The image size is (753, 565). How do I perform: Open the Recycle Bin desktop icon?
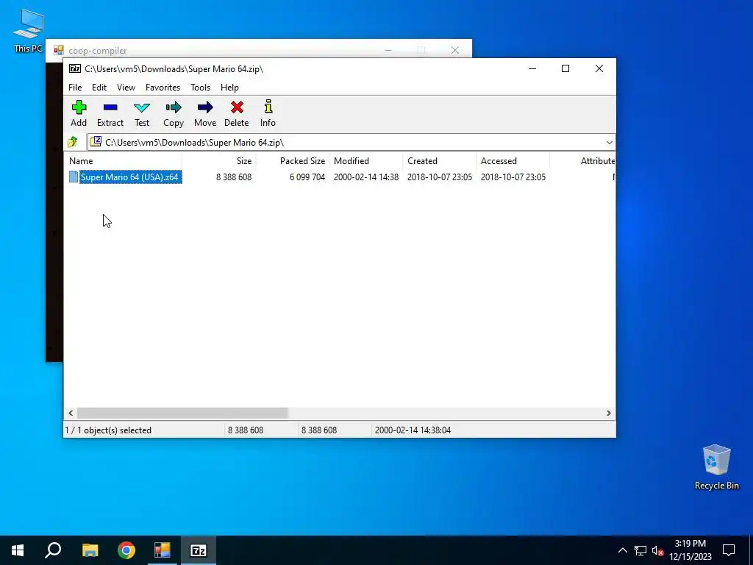716,466
